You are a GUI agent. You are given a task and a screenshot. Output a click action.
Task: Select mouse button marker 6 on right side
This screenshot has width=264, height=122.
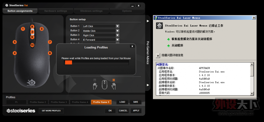(x=50, y=53)
